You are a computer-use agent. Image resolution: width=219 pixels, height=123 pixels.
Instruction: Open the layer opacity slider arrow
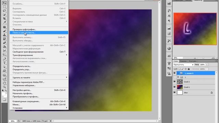tap(207, 65)
